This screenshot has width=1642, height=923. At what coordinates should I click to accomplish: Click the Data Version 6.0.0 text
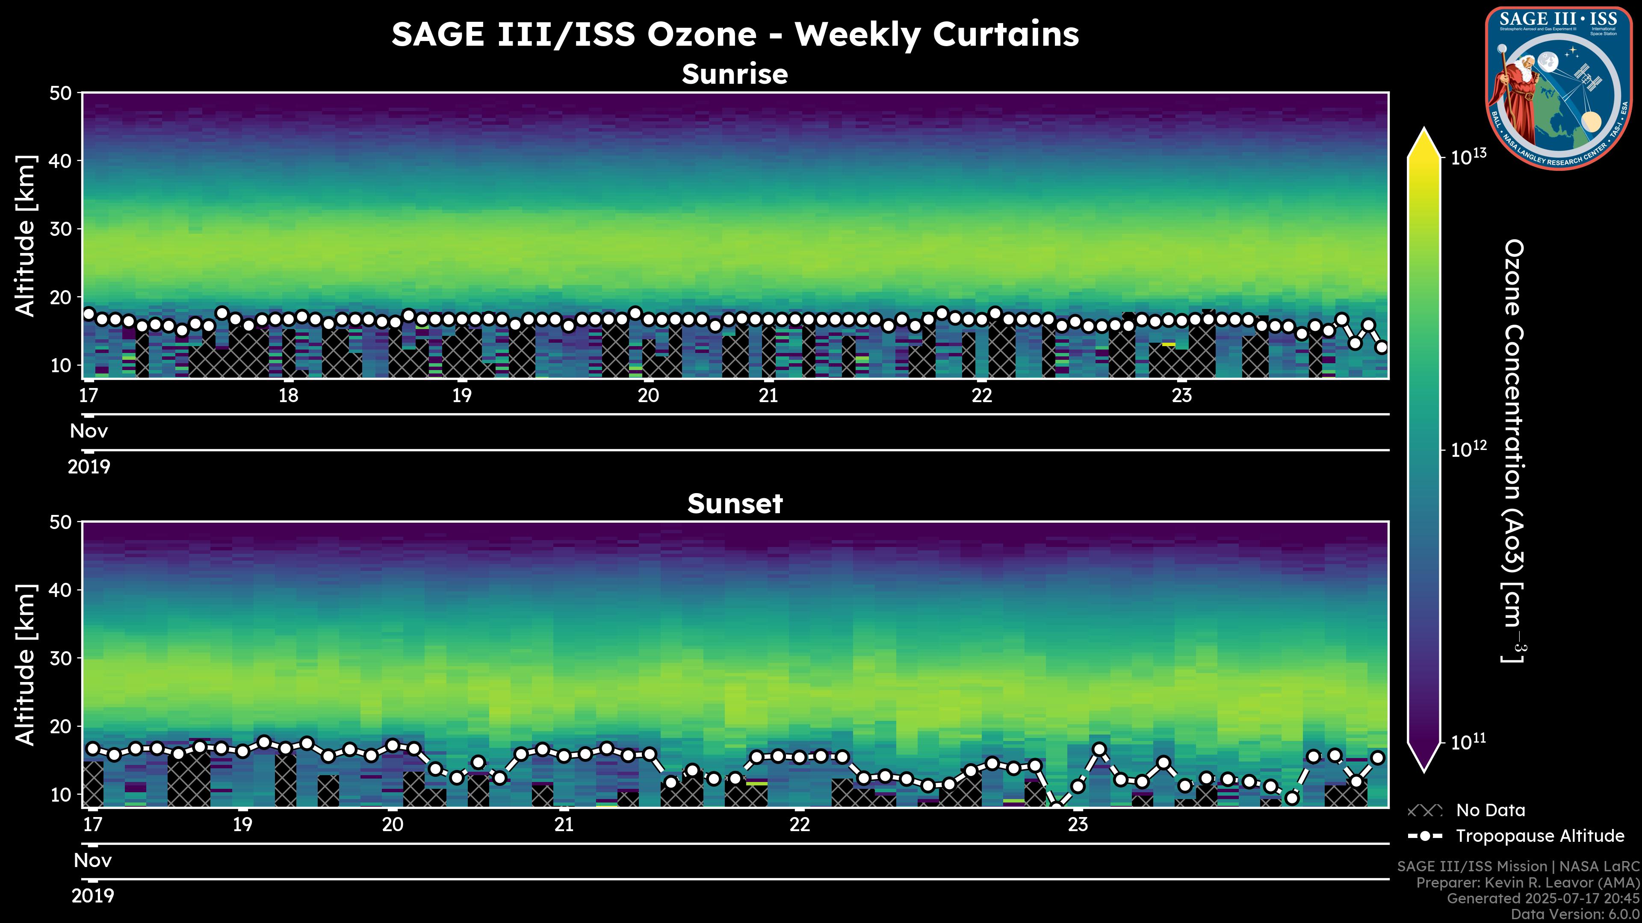click(1576, 914)
